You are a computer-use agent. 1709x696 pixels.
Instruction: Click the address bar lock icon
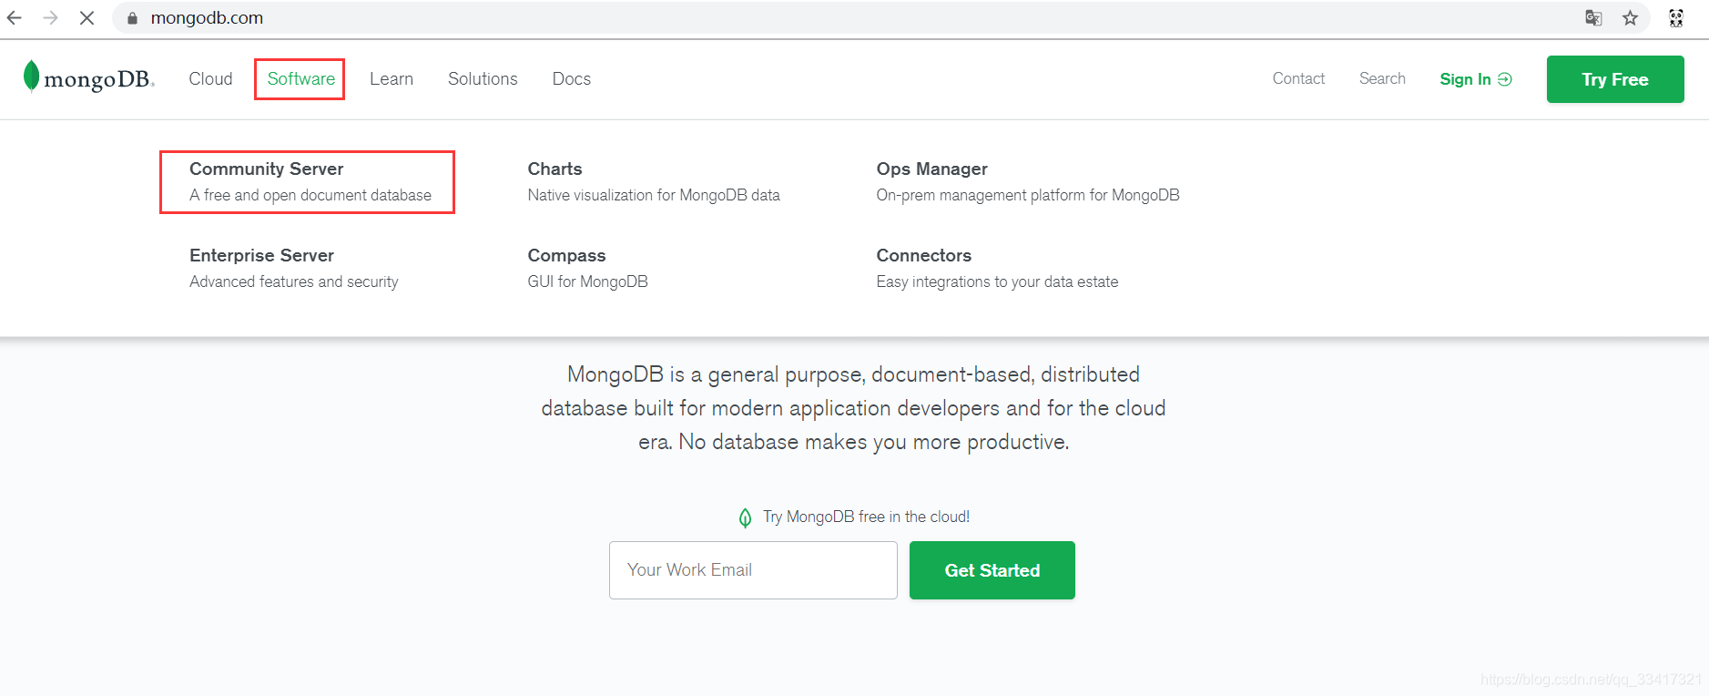[132, 18]
